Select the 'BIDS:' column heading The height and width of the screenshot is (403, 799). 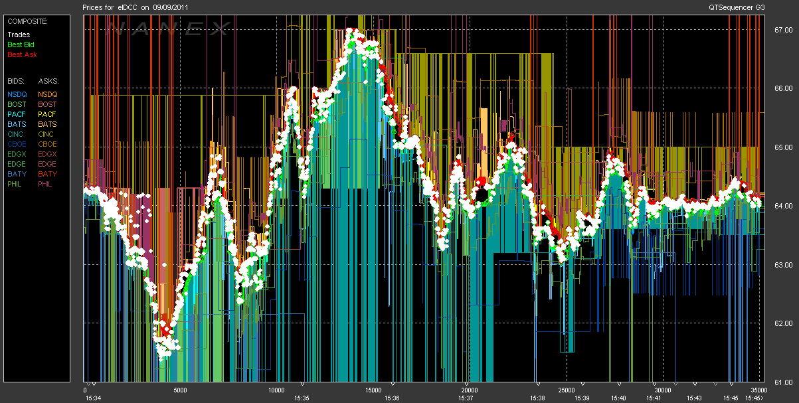17,81
